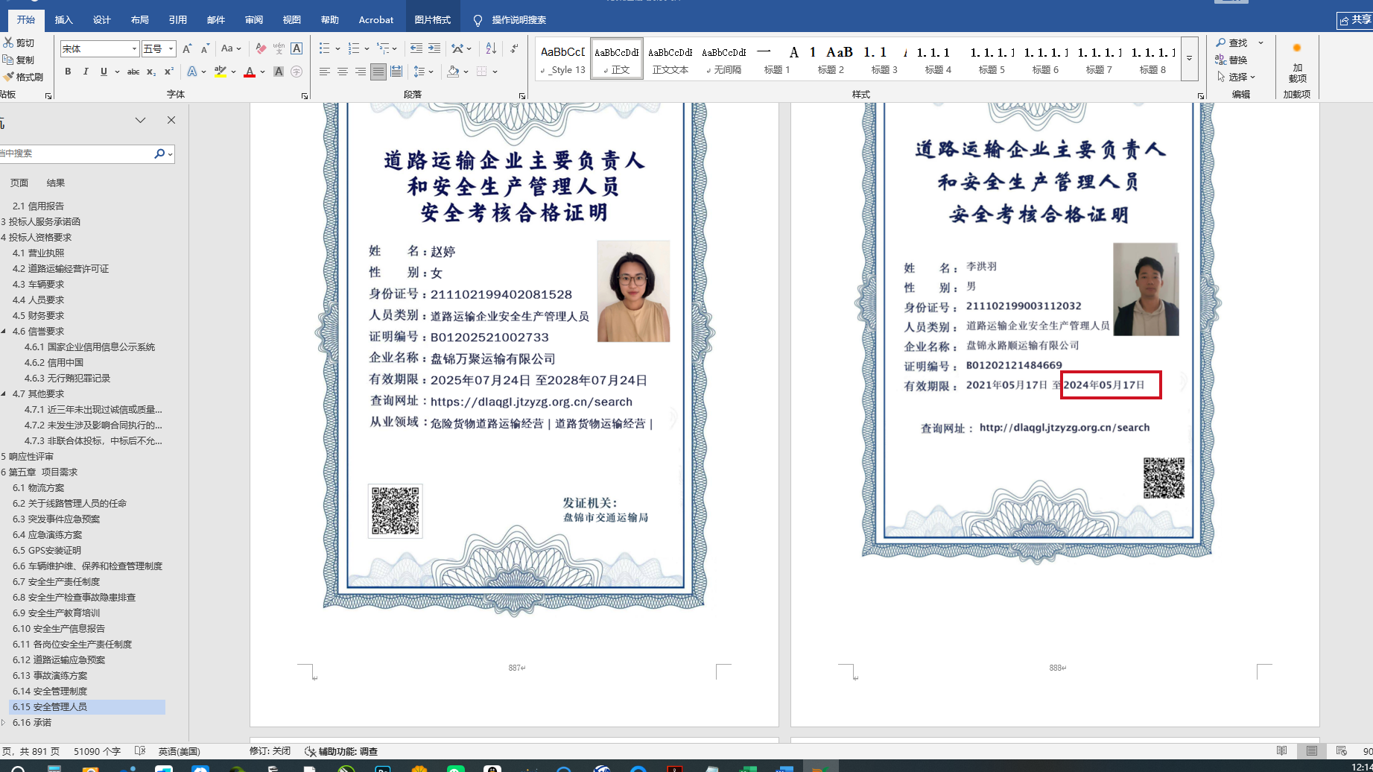Switch navigation pane to Pages (页面)
Viewport: 1373px width, 772px height.
pos(19,183)
